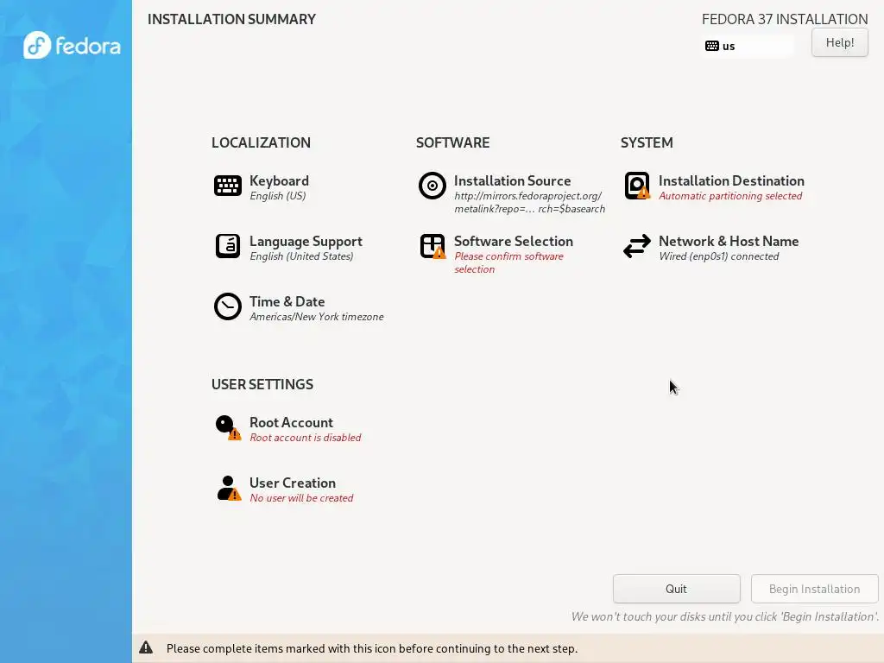Open Network & Host Name arrows icon
Viewport: 884px width, 663px height.
click(637, 246)
